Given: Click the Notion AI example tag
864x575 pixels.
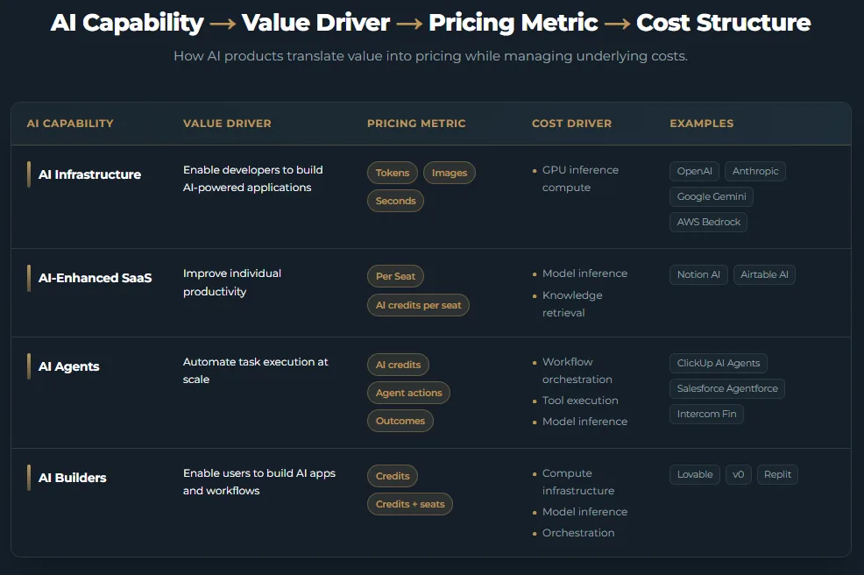Looking at the screenshot, I should click(x=698, y=274).
